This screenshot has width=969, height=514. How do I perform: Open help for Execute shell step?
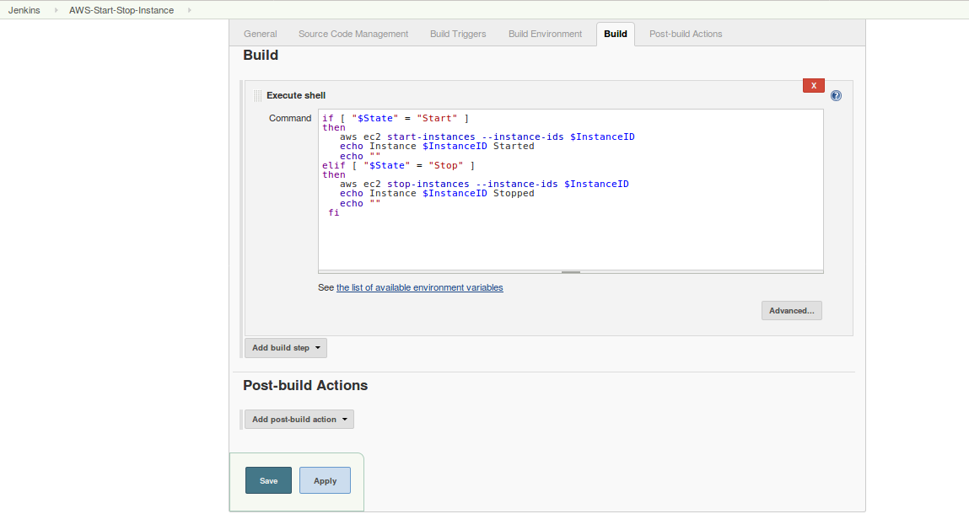pos(836,96)
